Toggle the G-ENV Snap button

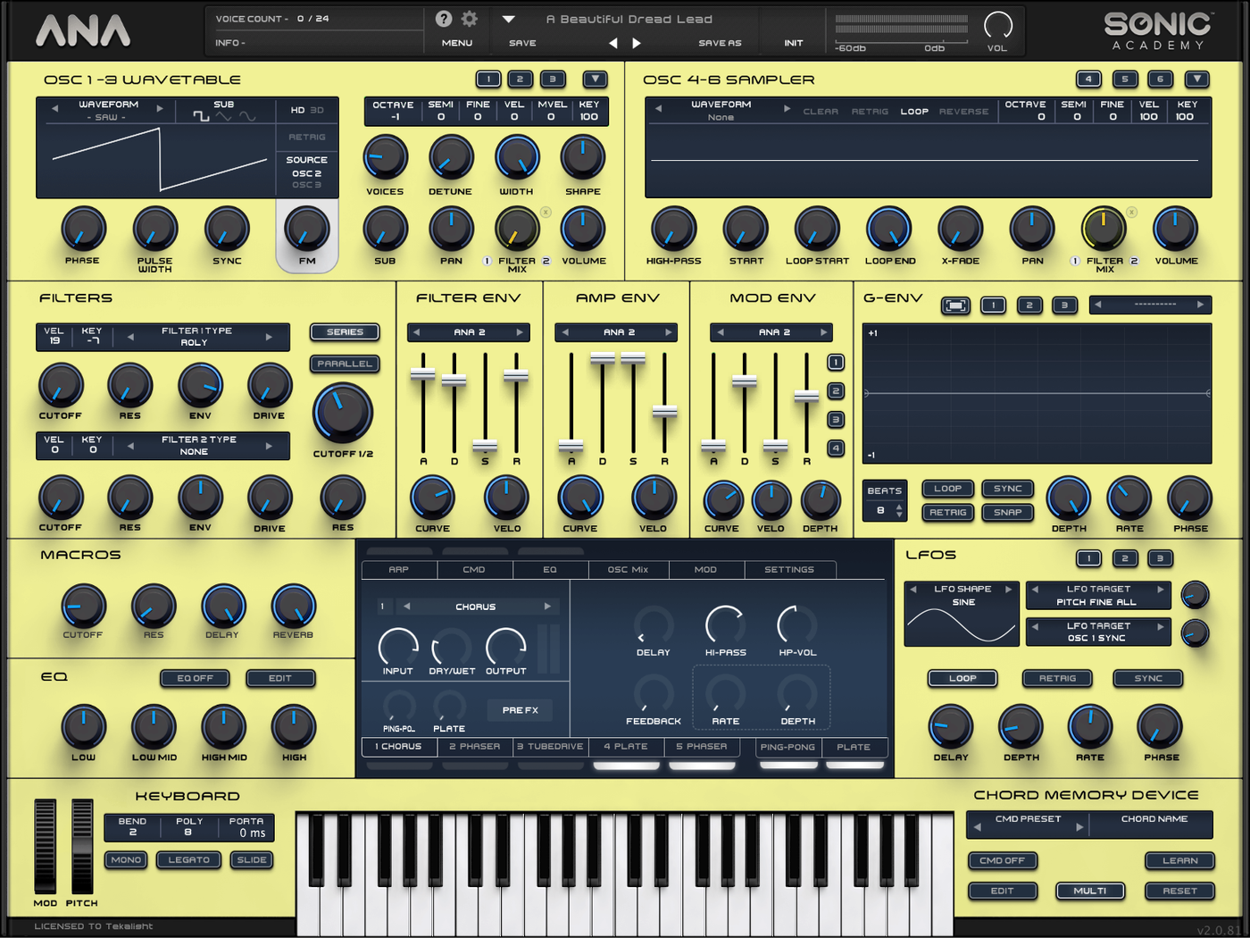[1008, 512]
